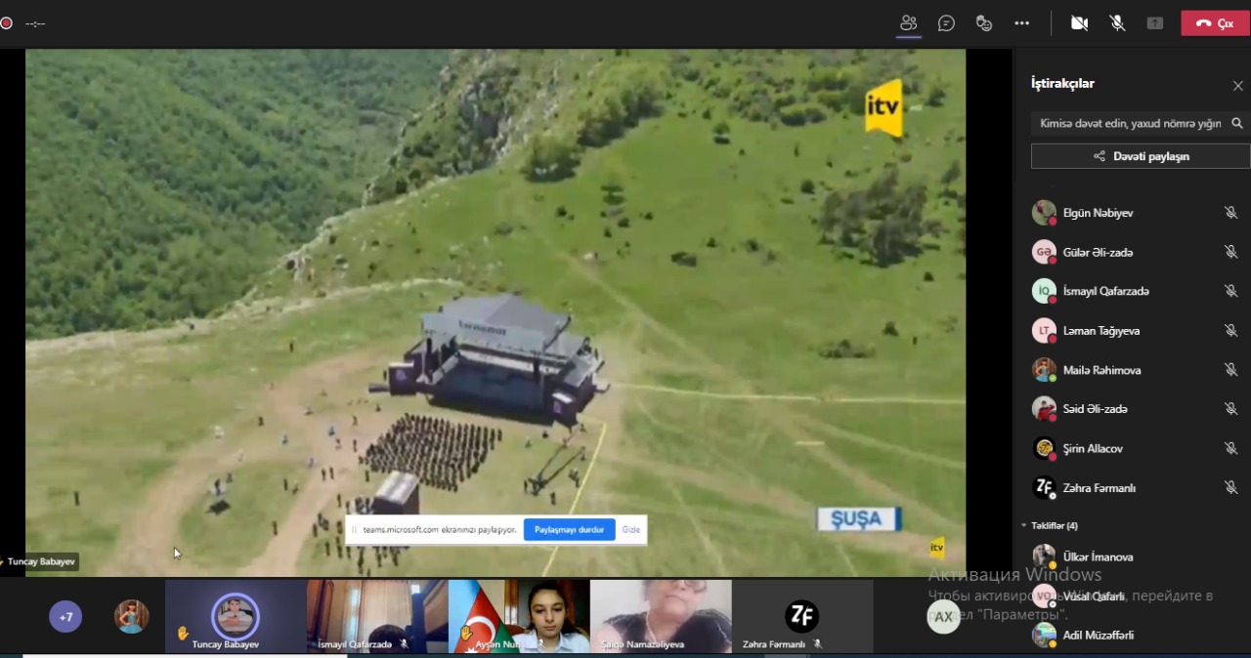Click muted mic icon for Elgün Nəbiyev
This screenshot has width=1251, height=658.
point(1230,212)
